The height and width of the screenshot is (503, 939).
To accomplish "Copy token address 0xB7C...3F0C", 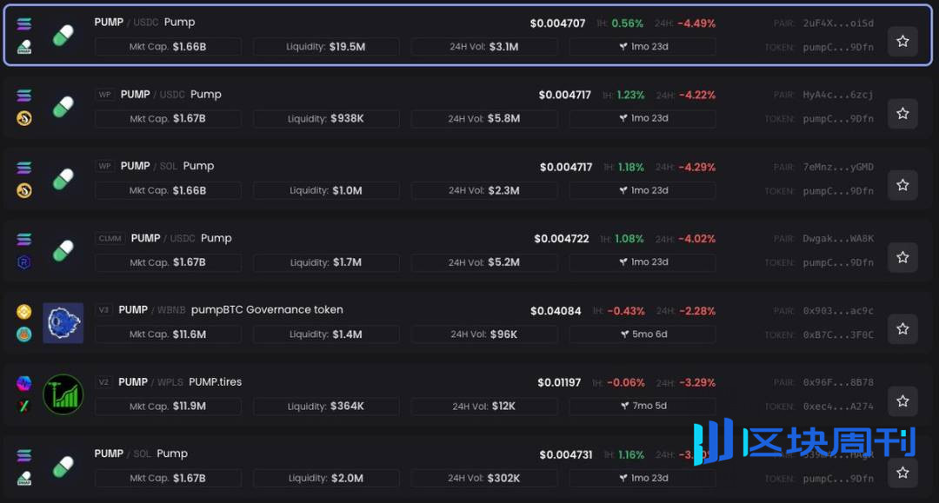I will [x=838, y=335].
